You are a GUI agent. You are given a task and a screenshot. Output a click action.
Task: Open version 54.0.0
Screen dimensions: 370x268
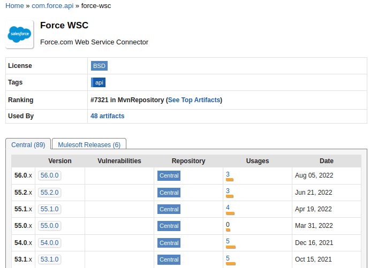tap(50, 242)
